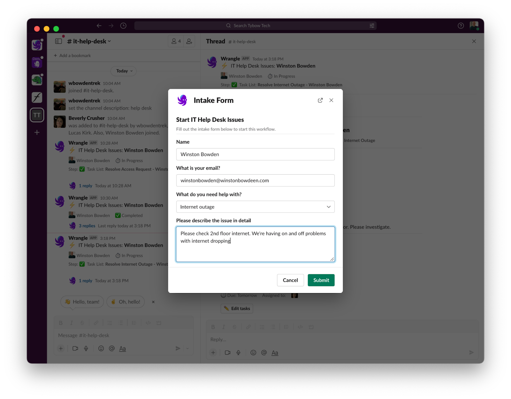Submit the intake form
This screenshot has height=399, width=511.
click(321, 280)
